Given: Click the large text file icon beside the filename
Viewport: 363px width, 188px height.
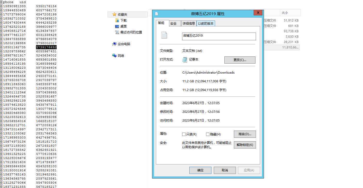Looking at the screenshot, I should click(x=164, y=35).
